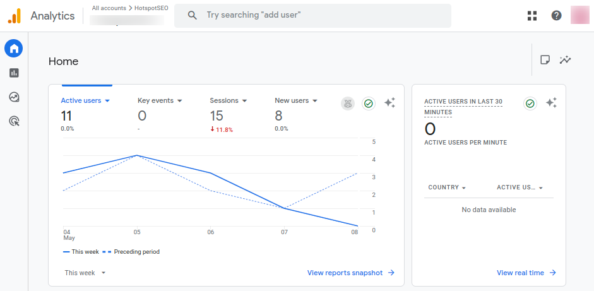Open the Insights sparkline icon on Home
Viewport: 594px width, 291px height.
click(565, 60)
